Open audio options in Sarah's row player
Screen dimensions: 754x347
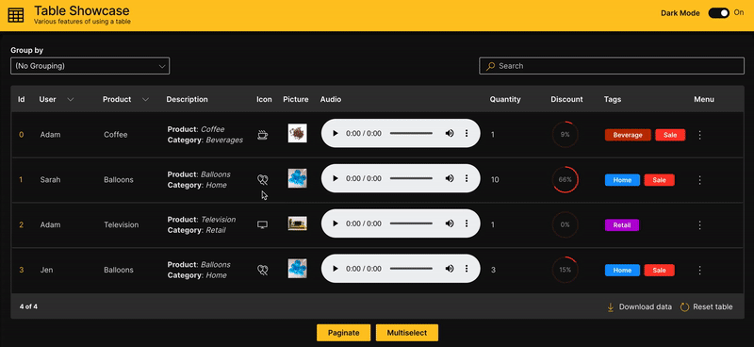(x=466, y=178)
